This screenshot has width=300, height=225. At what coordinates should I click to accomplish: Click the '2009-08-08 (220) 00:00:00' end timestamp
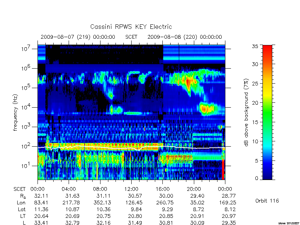click(x=184, y=37)
